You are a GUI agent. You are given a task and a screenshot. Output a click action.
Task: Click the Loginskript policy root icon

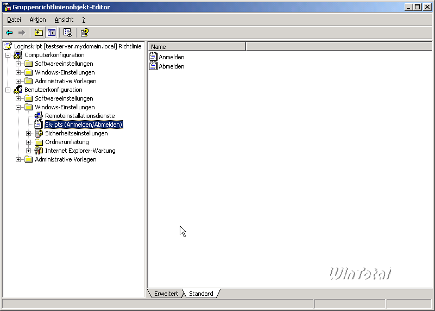tap(8, 46)
